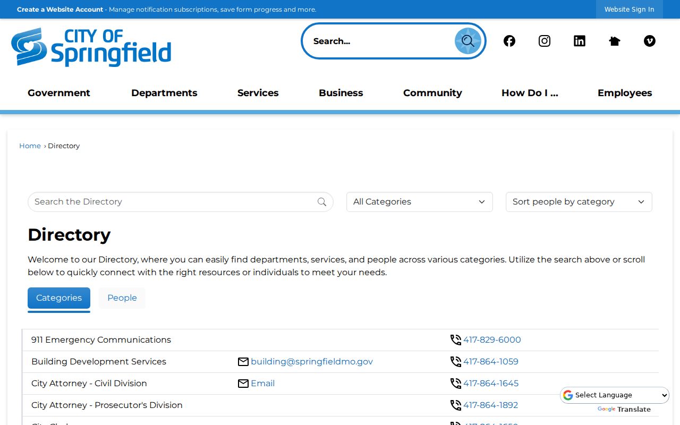Open the Vimeo social icon
Screen dimensions: 680x425
coord(650,41)
